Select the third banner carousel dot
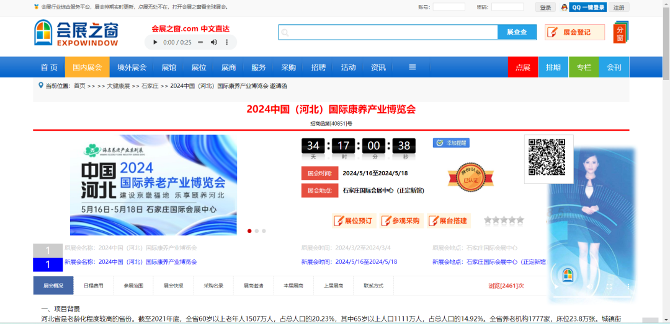 264,231
